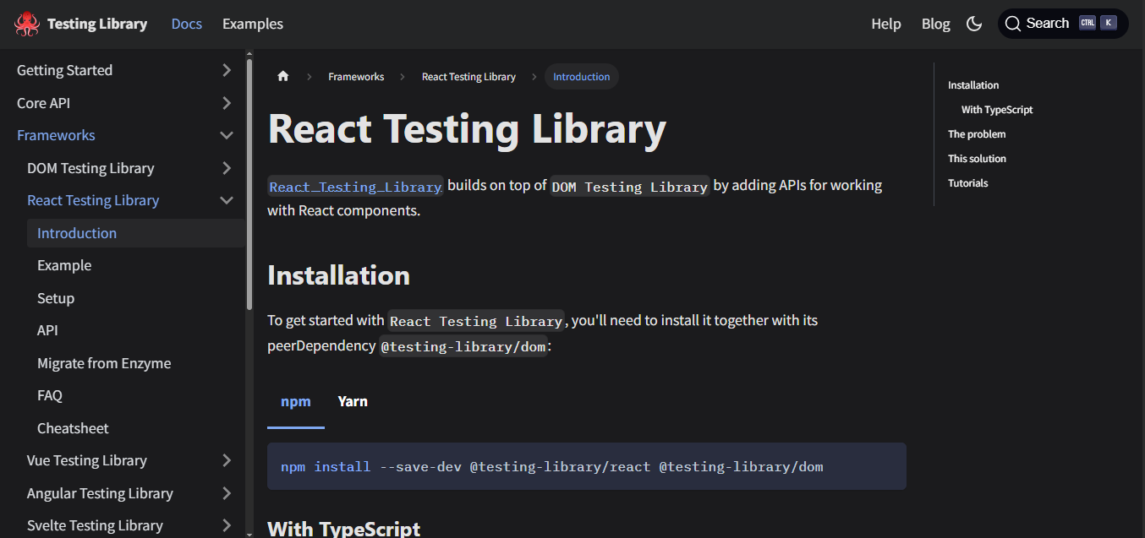Collapse React Testing Library chevron
The height and width of the screenshot is (538, 1145).
227,200
